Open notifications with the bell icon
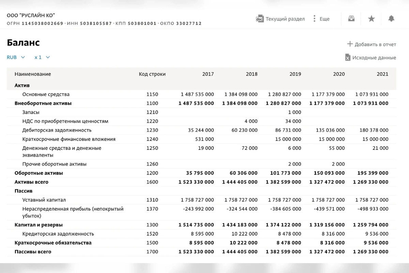Image resolution: width=409 pixels, height=273 pixels. point(391,18)
